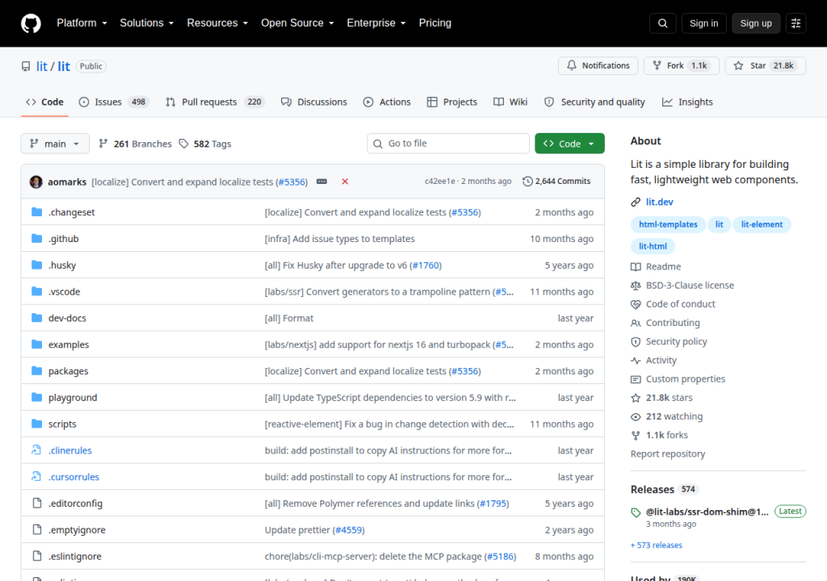
Task: Open the + 573 releases link
Action: click(x=656, y=545)
